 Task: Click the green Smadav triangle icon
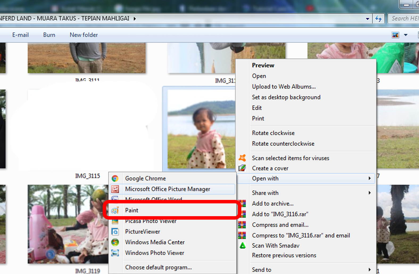point(243,245)
